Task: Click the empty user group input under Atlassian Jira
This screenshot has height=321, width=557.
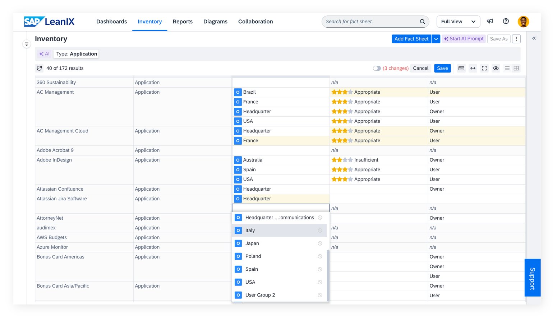Action: pos(281,208)
